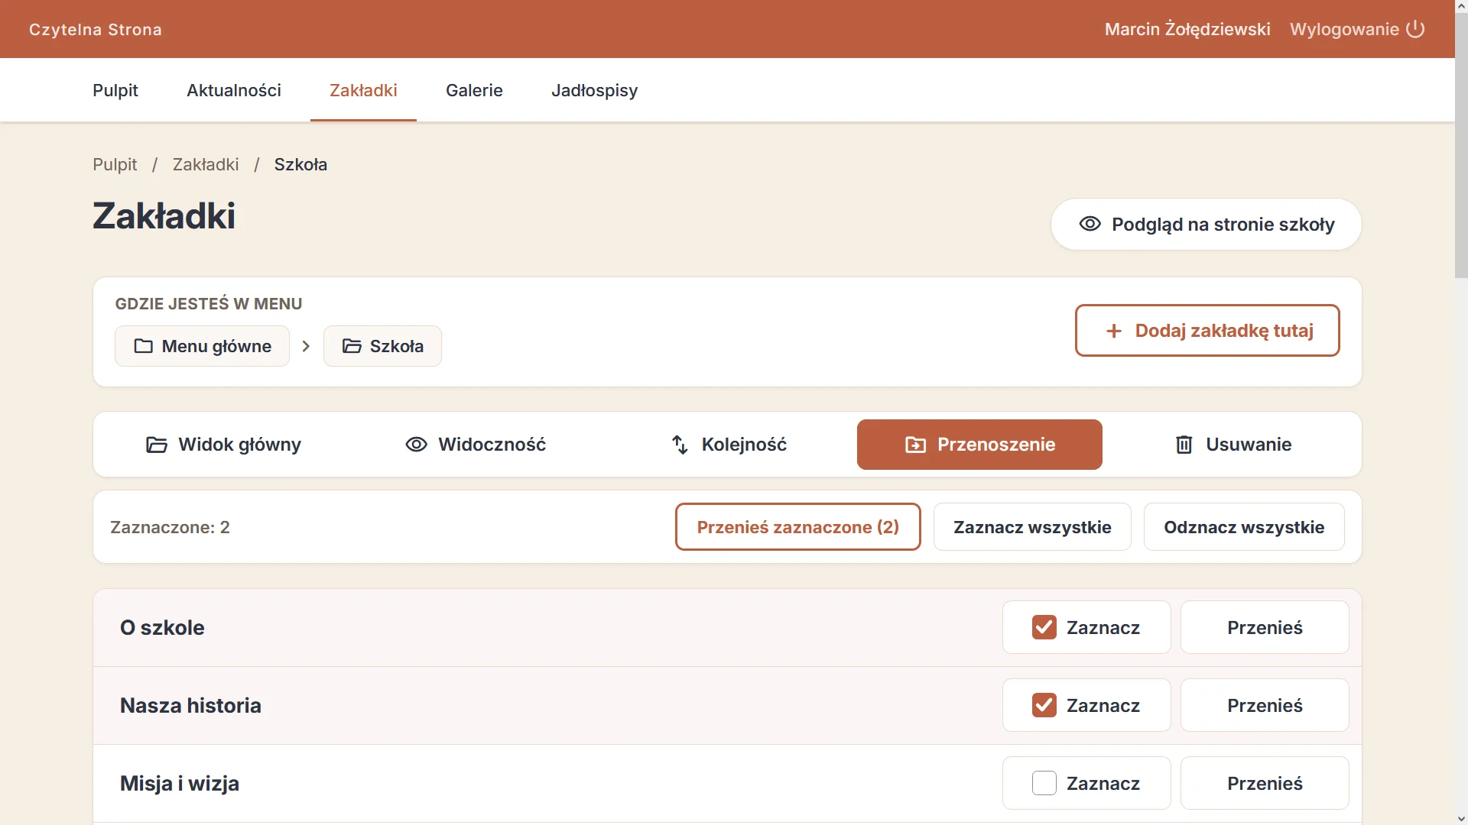Click the user name Marcin Żołędziewski

1187,29
